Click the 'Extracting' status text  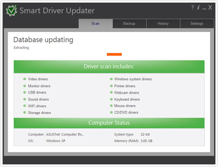(21, 47)
